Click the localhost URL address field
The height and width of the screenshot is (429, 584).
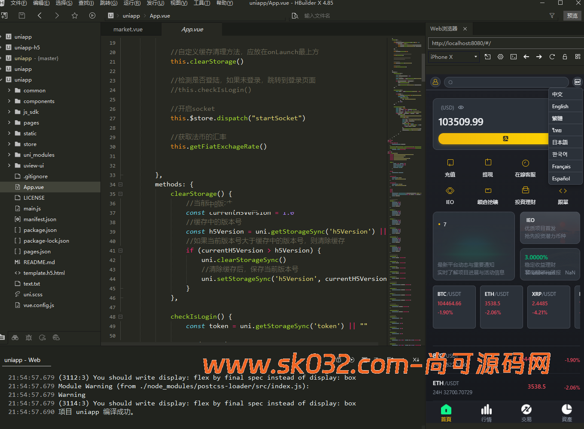(x=502, y=43)
